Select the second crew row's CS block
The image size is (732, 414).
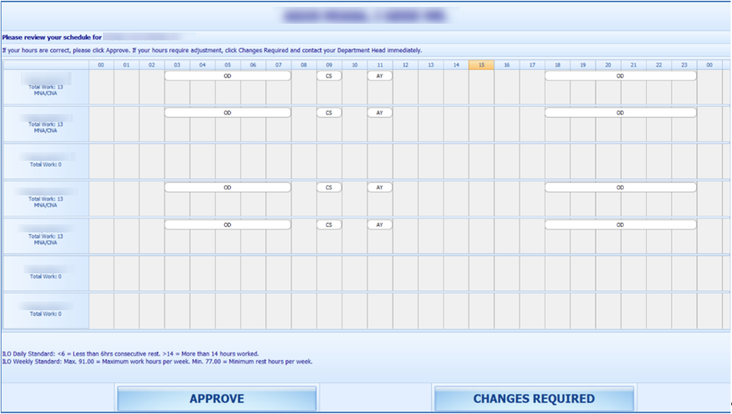(x=329, y=113)
